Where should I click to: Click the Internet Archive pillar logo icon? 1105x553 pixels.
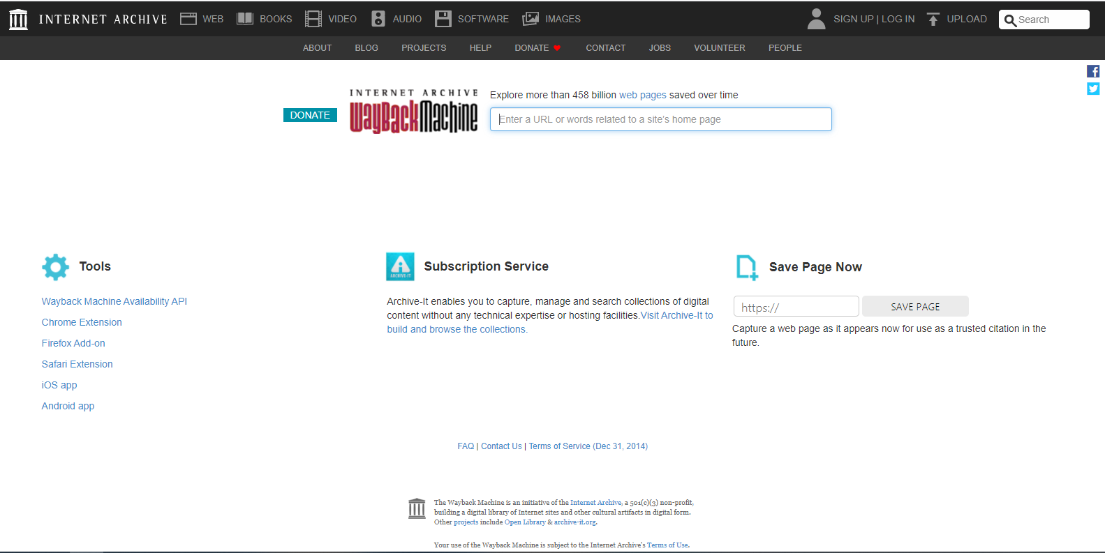(x=18, y=19)
